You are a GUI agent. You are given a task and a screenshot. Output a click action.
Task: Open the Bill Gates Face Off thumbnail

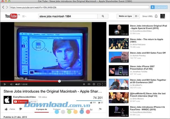119,57
